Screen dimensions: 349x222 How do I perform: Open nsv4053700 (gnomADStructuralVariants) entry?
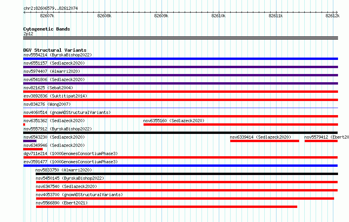79,195
